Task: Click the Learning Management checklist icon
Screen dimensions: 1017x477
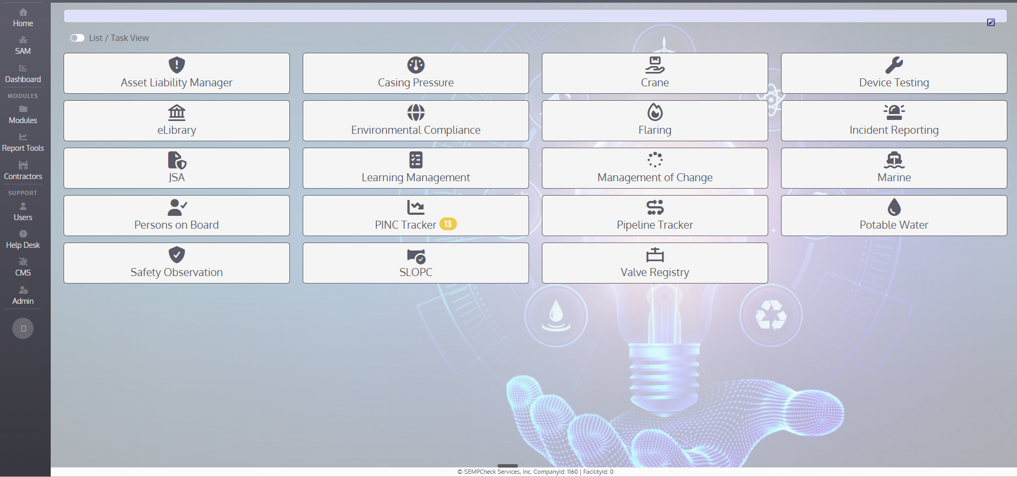Action: click(x=416, y=160)
